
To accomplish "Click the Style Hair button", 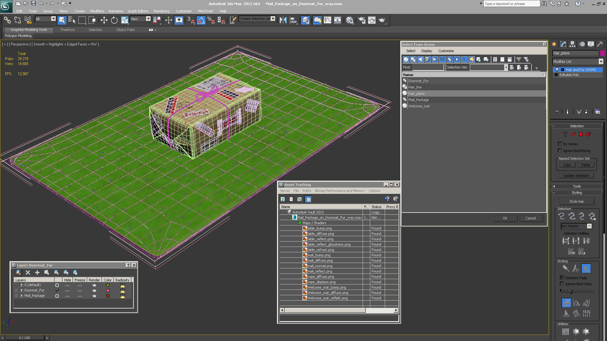I will click(577, 201).
